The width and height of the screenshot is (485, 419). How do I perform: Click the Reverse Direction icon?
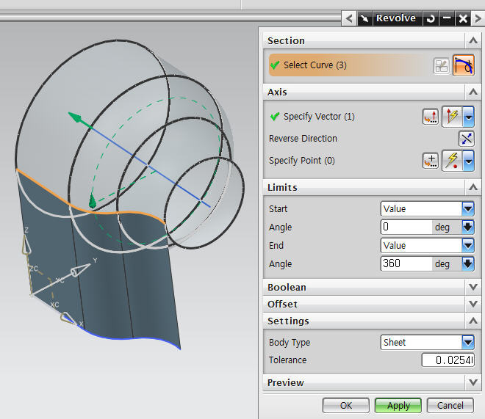pos(466,139)
